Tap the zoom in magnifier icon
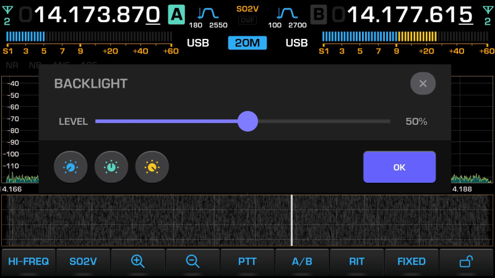The width and height of the screenshot is (495, 278). tap(138, 261)
